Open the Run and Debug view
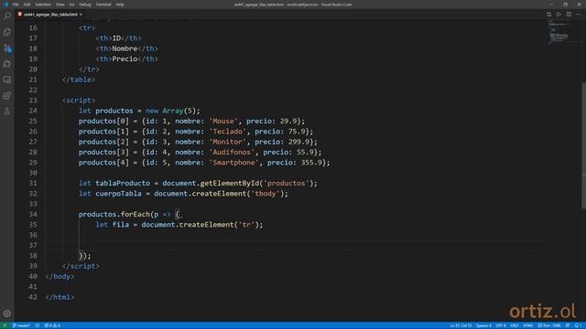Image resolution: width=586 pixels, height=329 pixels. (7, 64)
